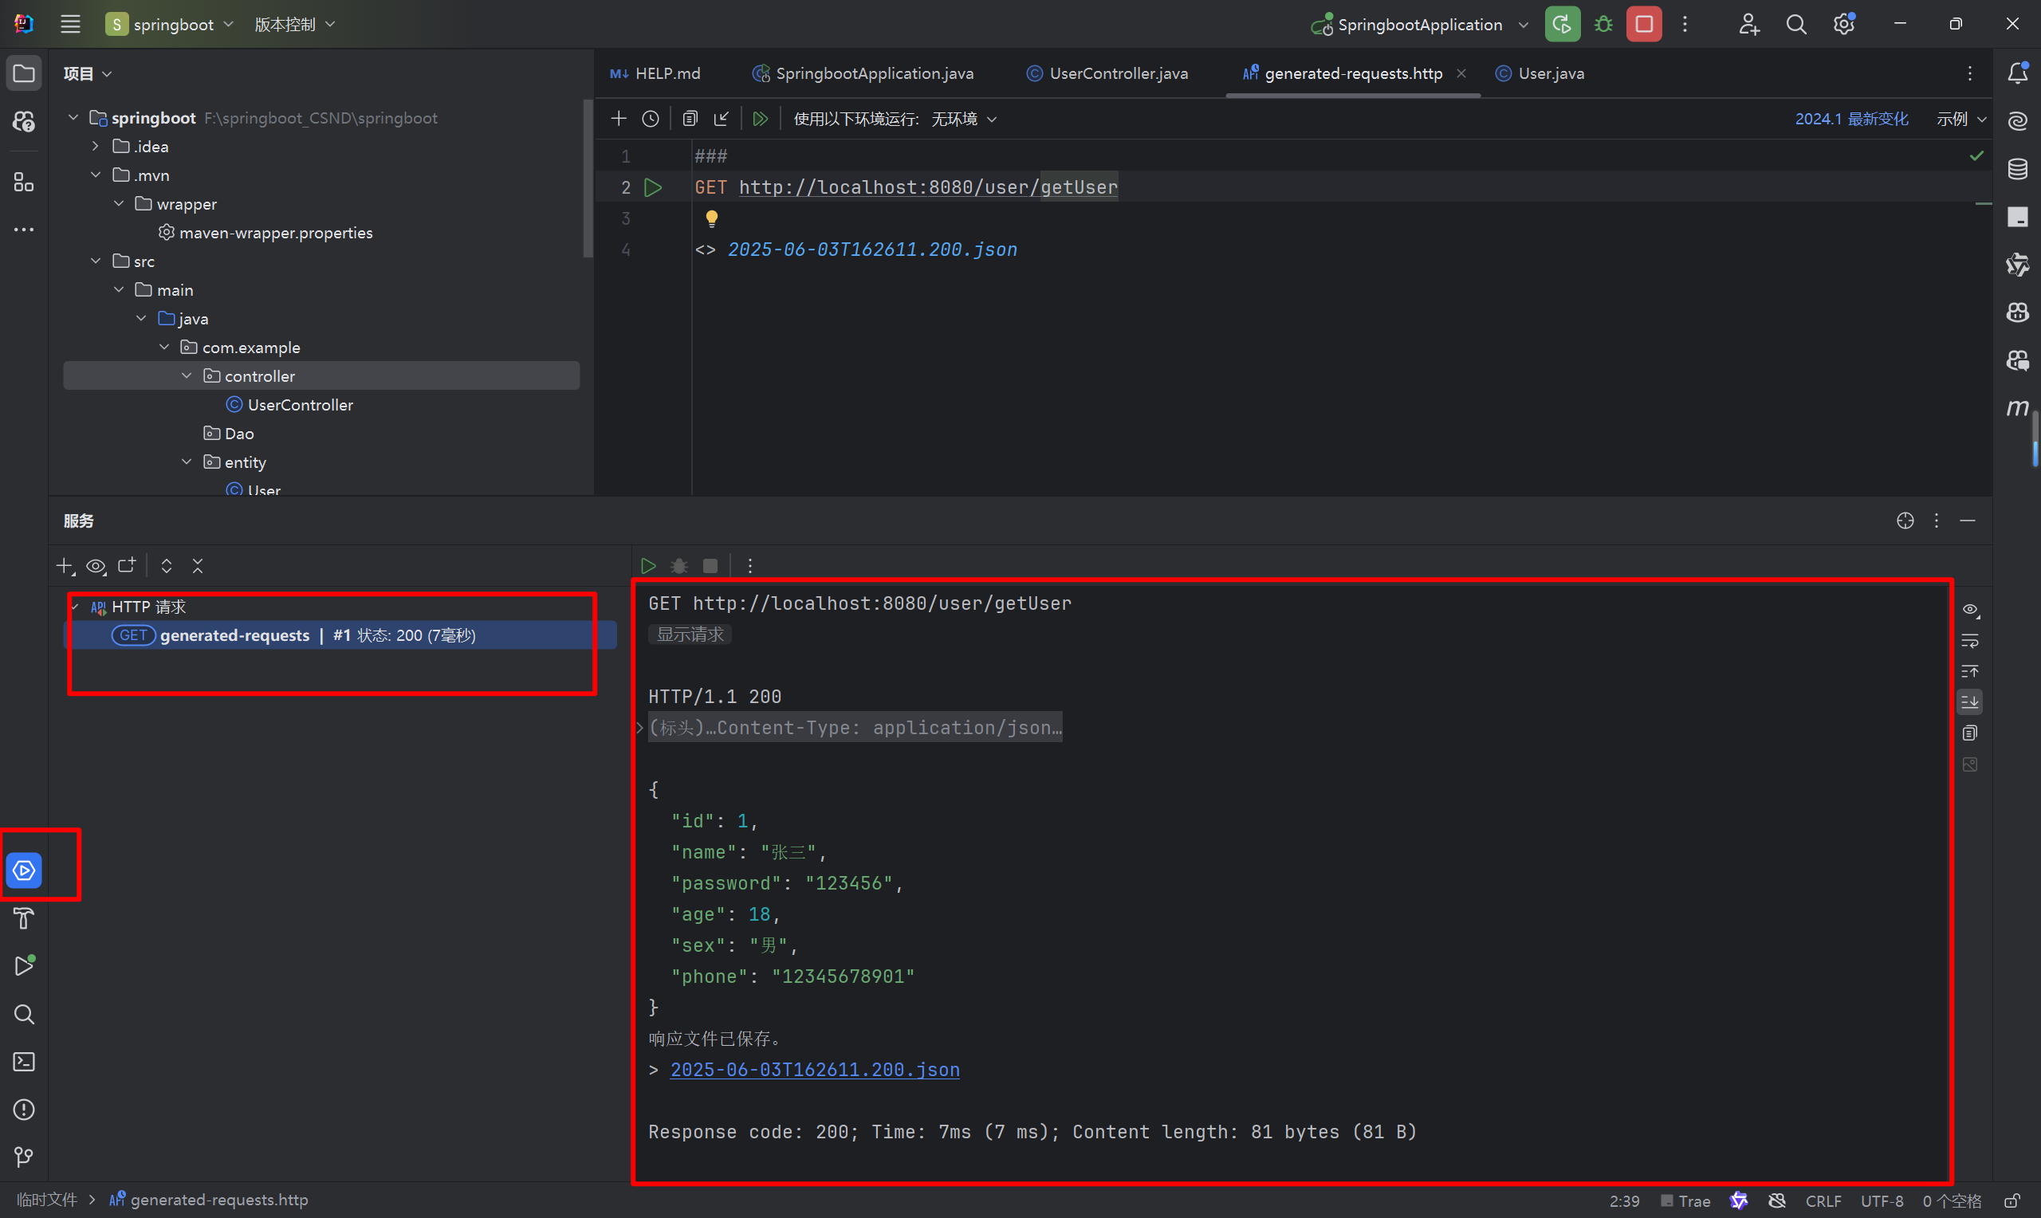Run the GET request via gutter arrow
The image size is (2041, 1218).
pos(653,188)
